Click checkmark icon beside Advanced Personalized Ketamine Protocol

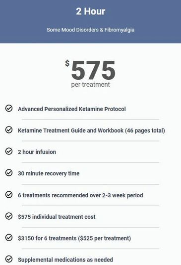pyautogui.click(x=9, y=108)
